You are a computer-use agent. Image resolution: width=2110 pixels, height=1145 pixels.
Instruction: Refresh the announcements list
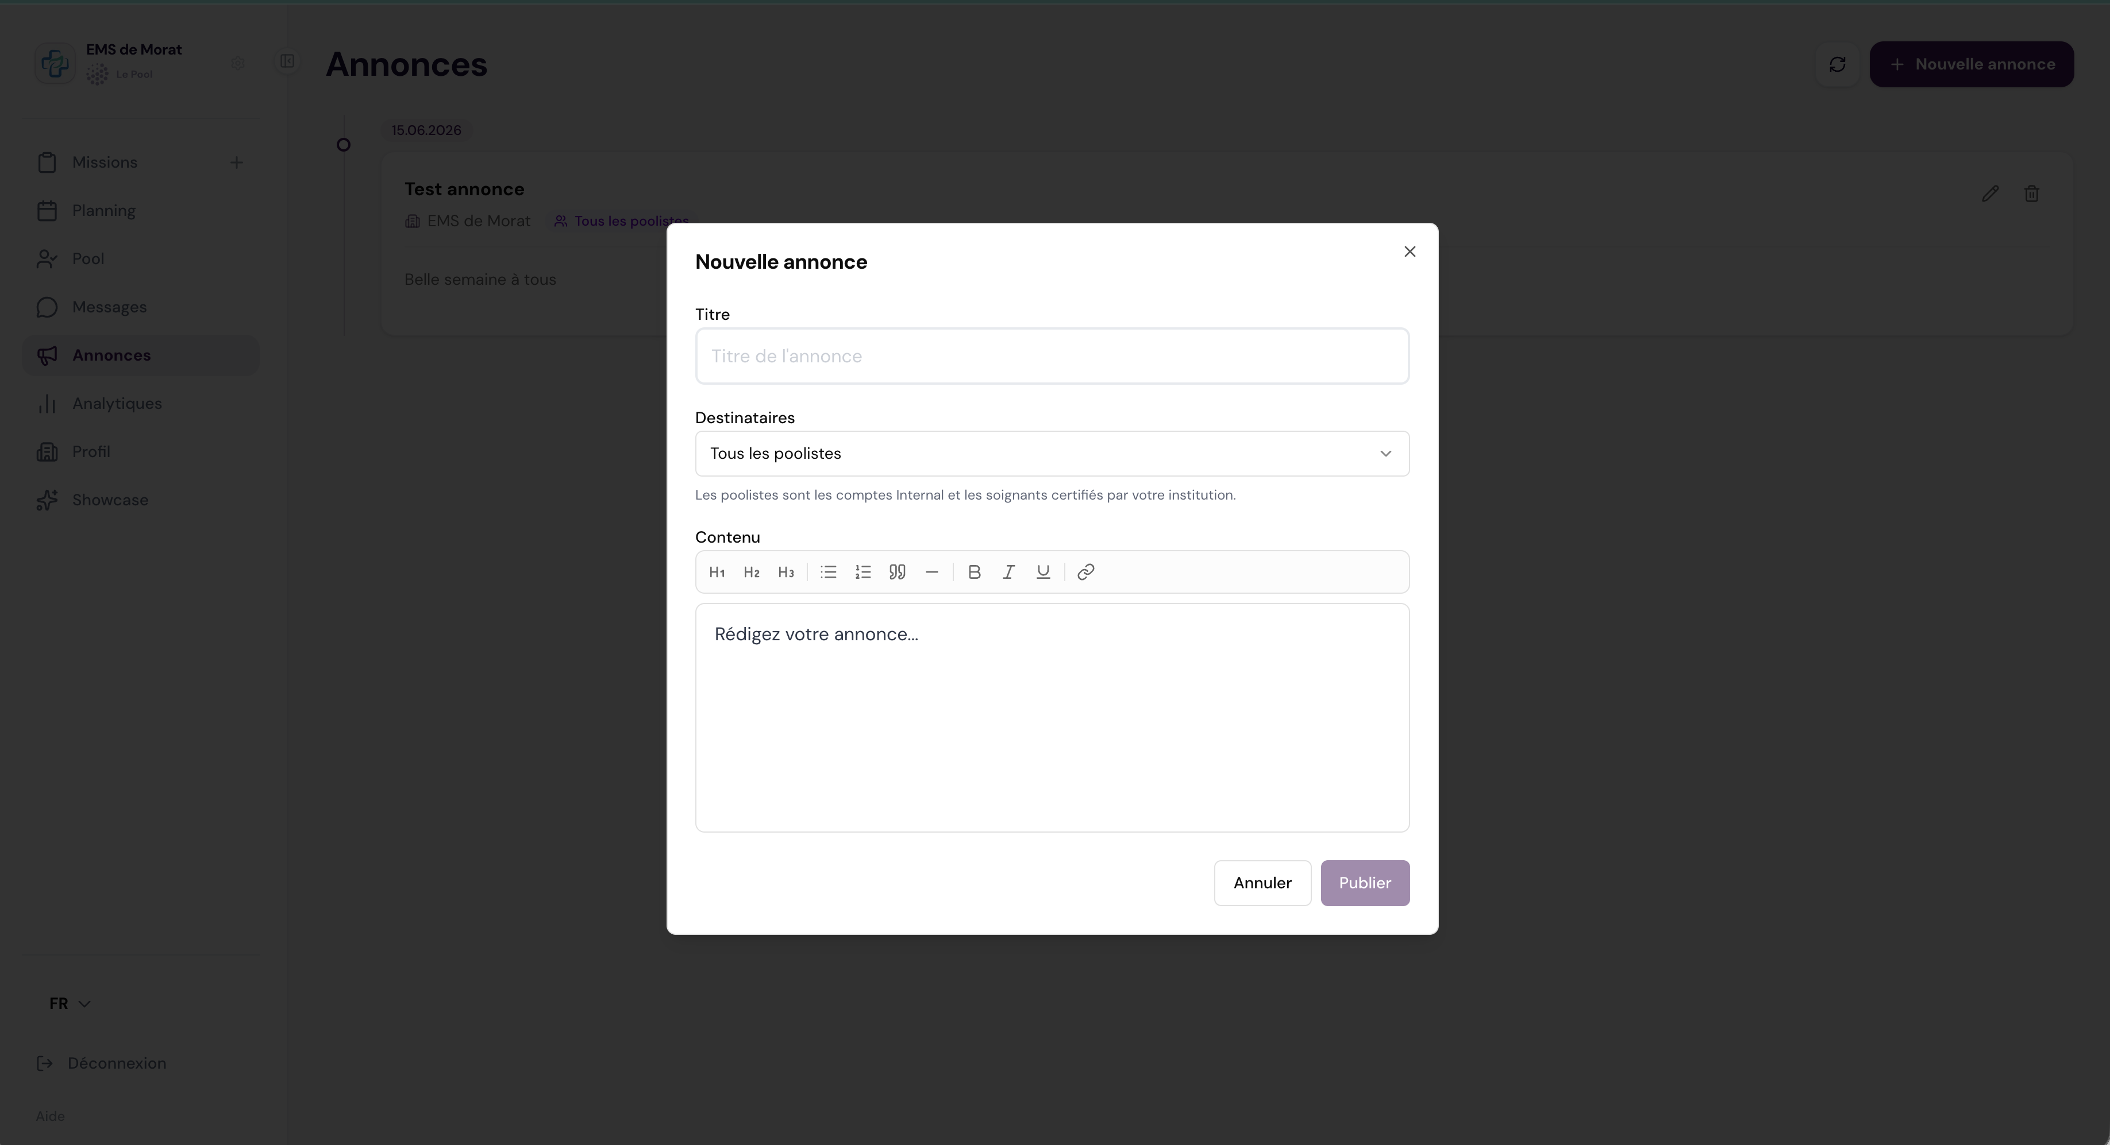1837,65
